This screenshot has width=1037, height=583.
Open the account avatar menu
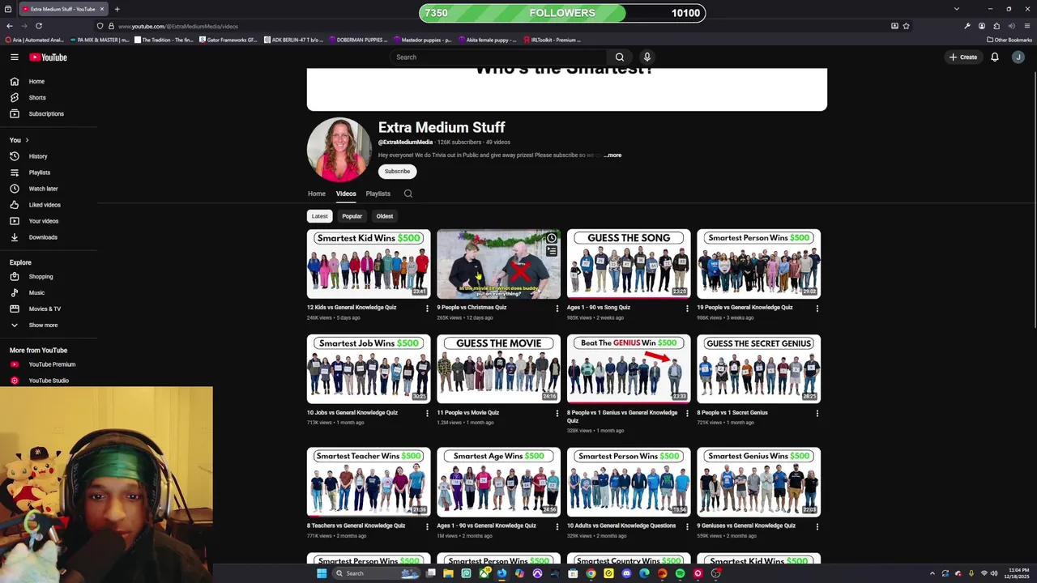[1018, 57]
